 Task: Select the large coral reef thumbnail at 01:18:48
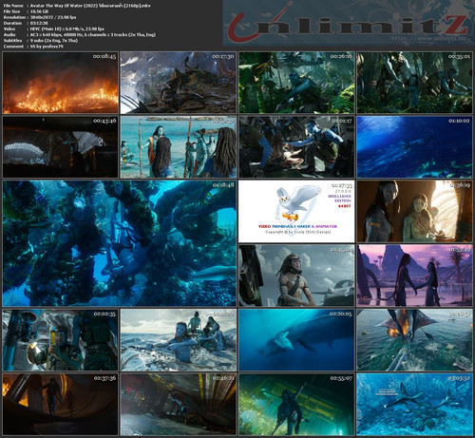(x=120, y=243)
